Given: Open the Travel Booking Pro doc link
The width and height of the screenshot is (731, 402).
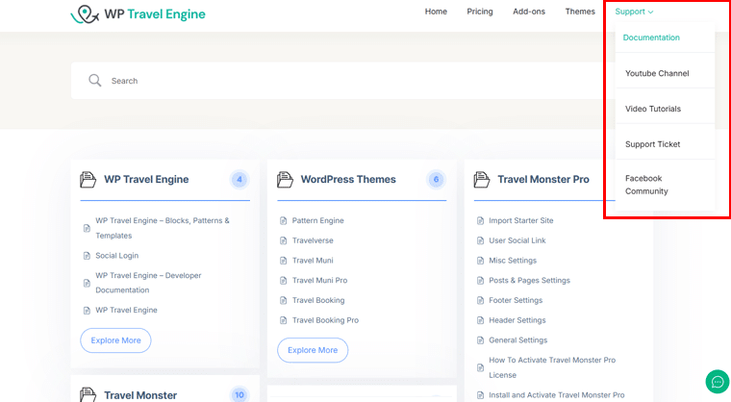Looking at the screenshot, I should 325,320.
